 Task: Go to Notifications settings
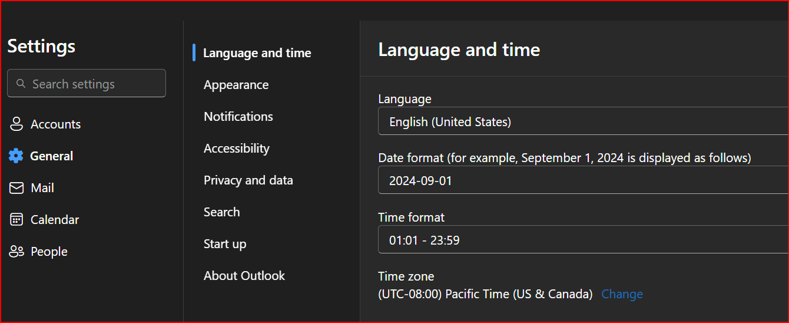(238, 117)
